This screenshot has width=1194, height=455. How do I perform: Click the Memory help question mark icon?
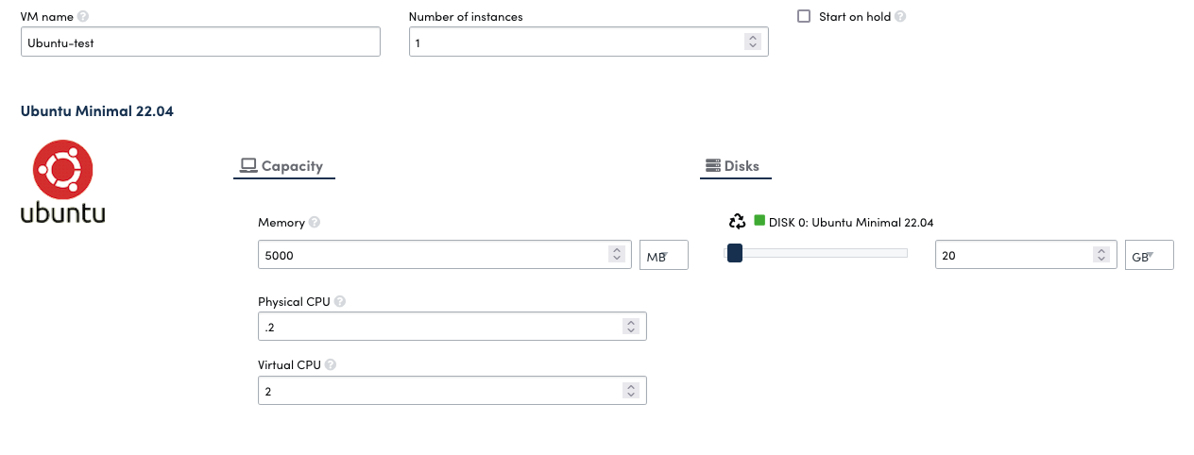coord(315,223)
